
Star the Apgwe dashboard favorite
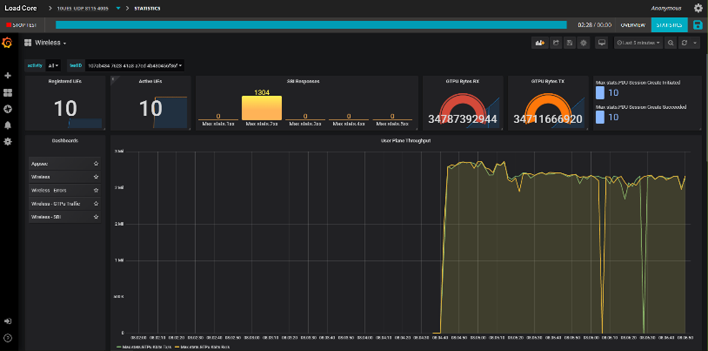pyautogui.click(x=96, y=164)
